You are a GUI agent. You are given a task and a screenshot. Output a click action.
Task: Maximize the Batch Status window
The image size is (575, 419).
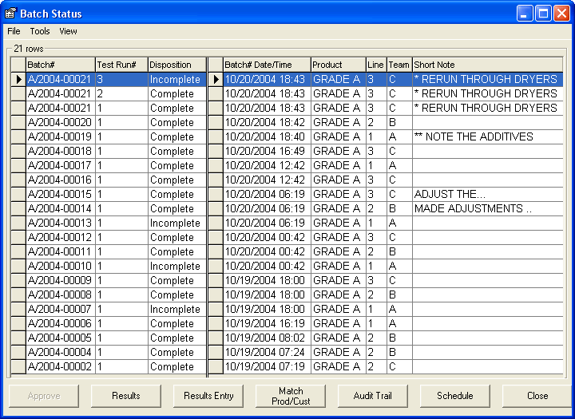coord(543,14)
